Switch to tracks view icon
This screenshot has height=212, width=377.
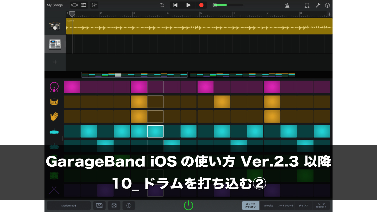coord(84,5)
